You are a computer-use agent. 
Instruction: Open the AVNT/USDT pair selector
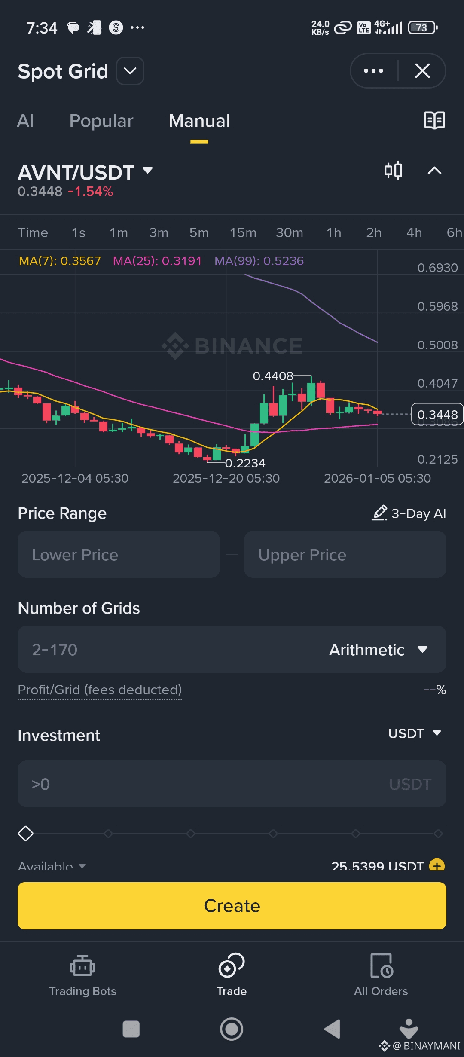pos(85,172)
